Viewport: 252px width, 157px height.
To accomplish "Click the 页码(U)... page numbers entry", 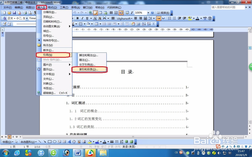I will 54,17.
